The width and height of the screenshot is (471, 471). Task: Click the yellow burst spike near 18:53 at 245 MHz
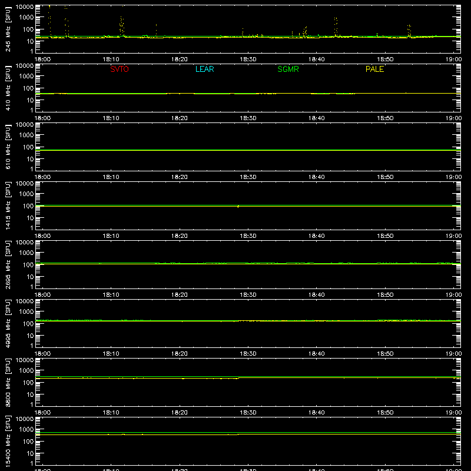click(409, 31)
